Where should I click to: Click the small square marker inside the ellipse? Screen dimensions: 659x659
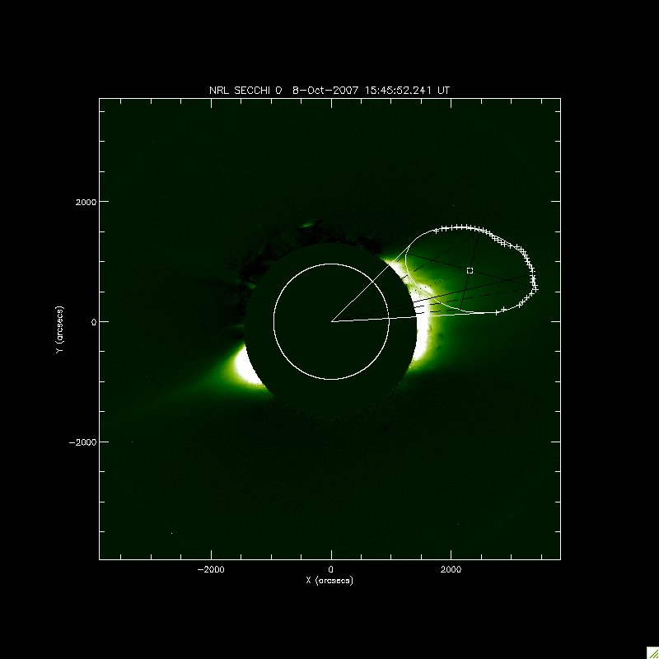coord(470,270)
